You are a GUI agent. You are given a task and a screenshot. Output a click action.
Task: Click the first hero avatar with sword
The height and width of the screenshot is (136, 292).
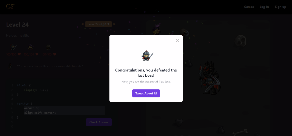tap(13, 47)
